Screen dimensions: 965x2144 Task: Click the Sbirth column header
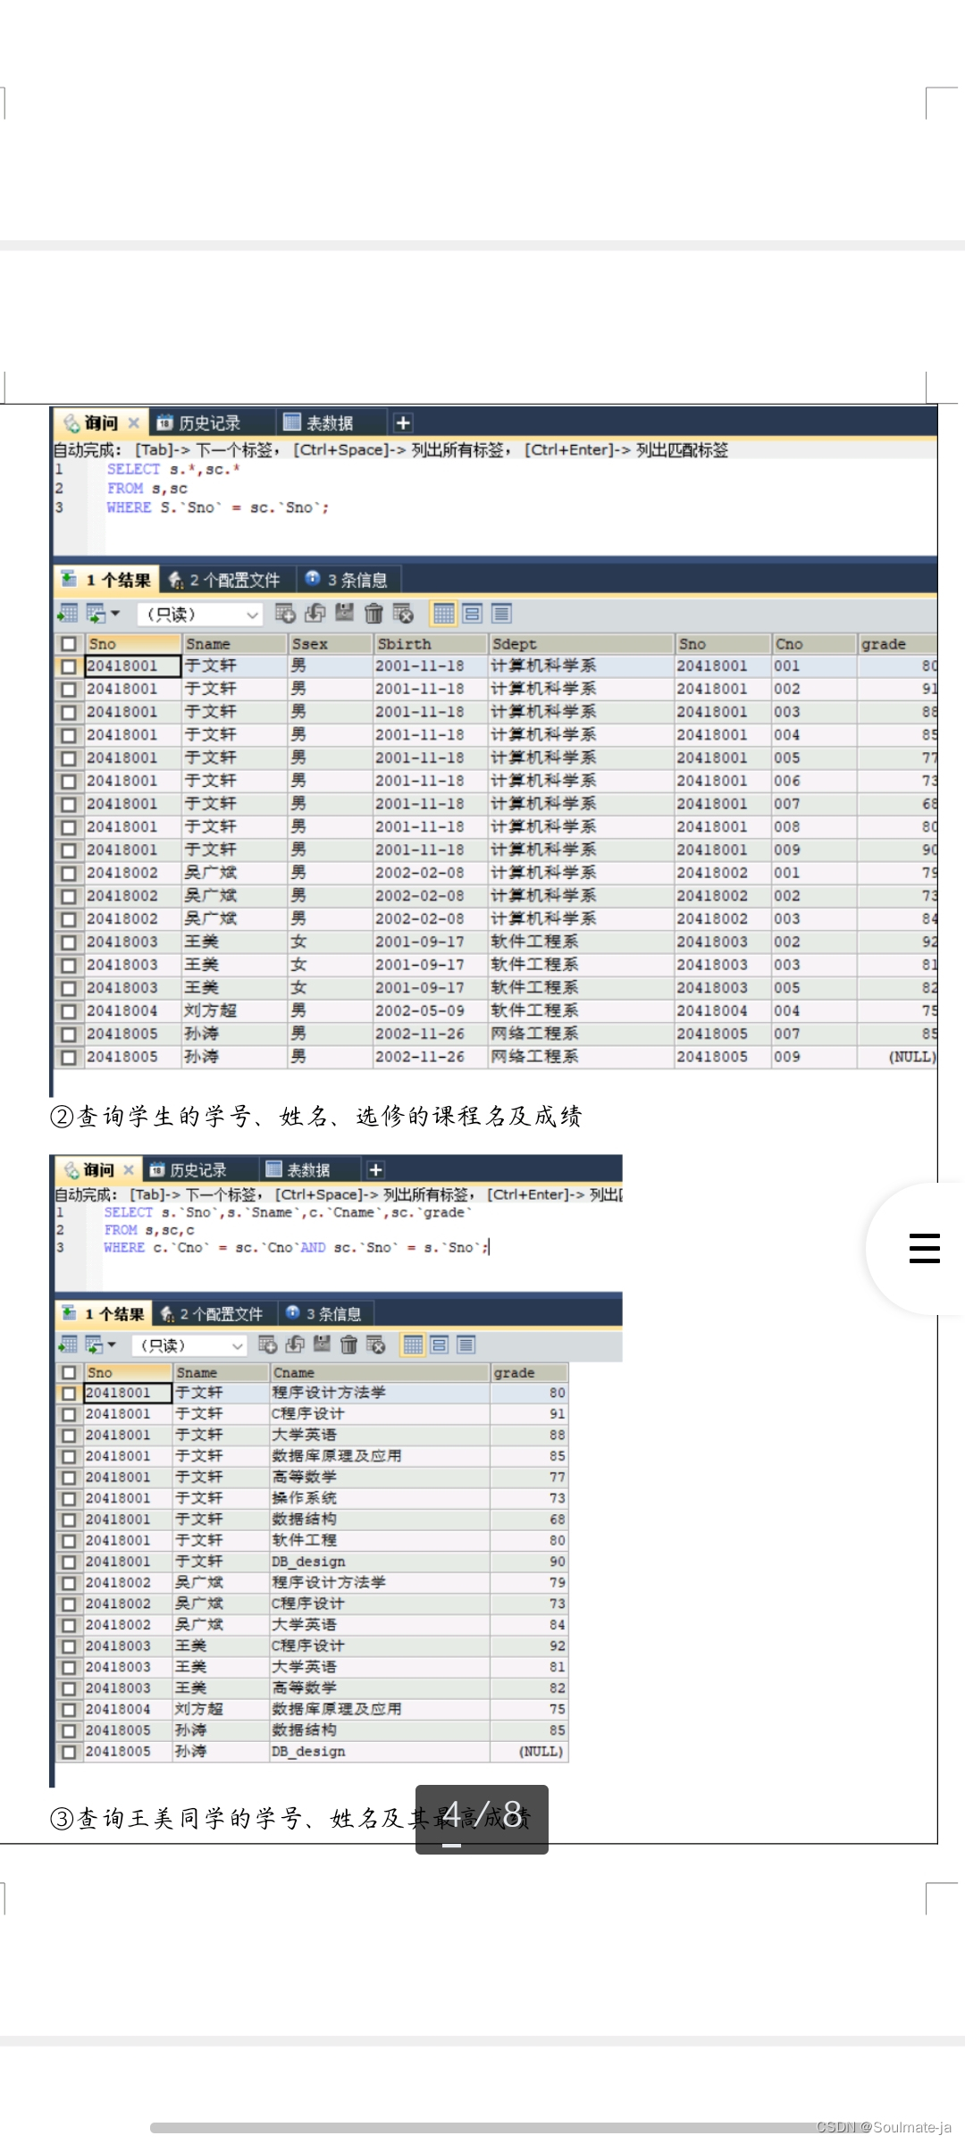click(x=431, y=643)
